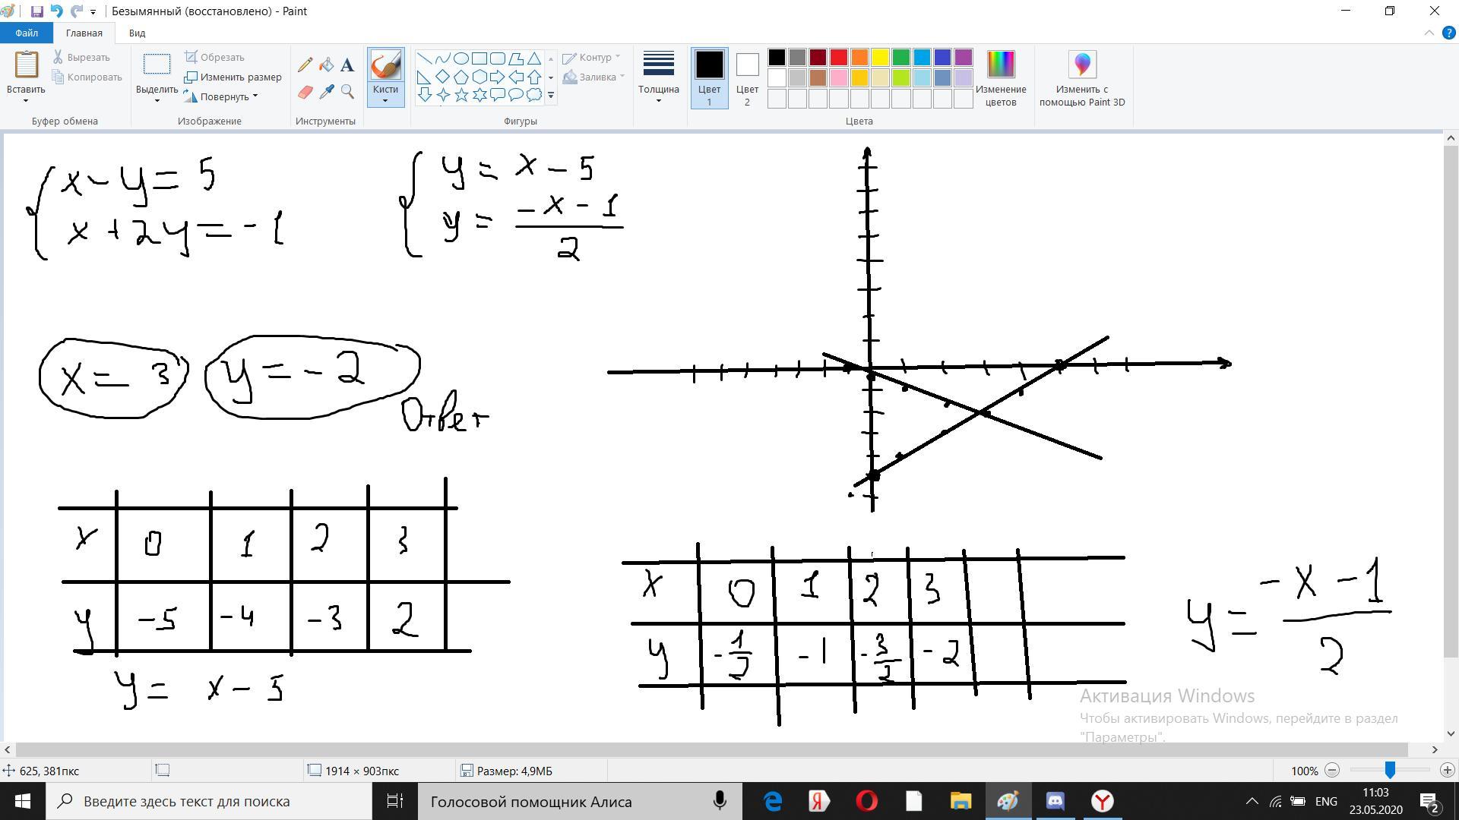Click the Zoom in plus button
The height and width of the screenshot is (820, 1459).
point(1447,770)
